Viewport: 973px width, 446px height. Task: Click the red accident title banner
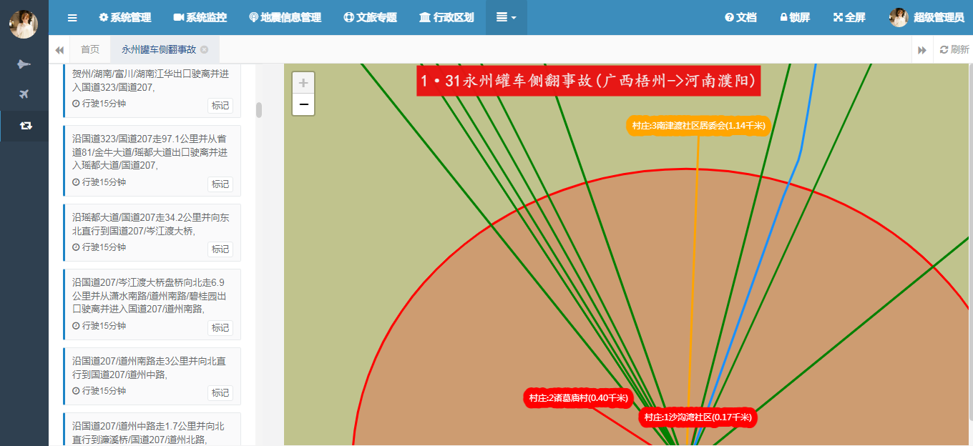click(589, 81)
